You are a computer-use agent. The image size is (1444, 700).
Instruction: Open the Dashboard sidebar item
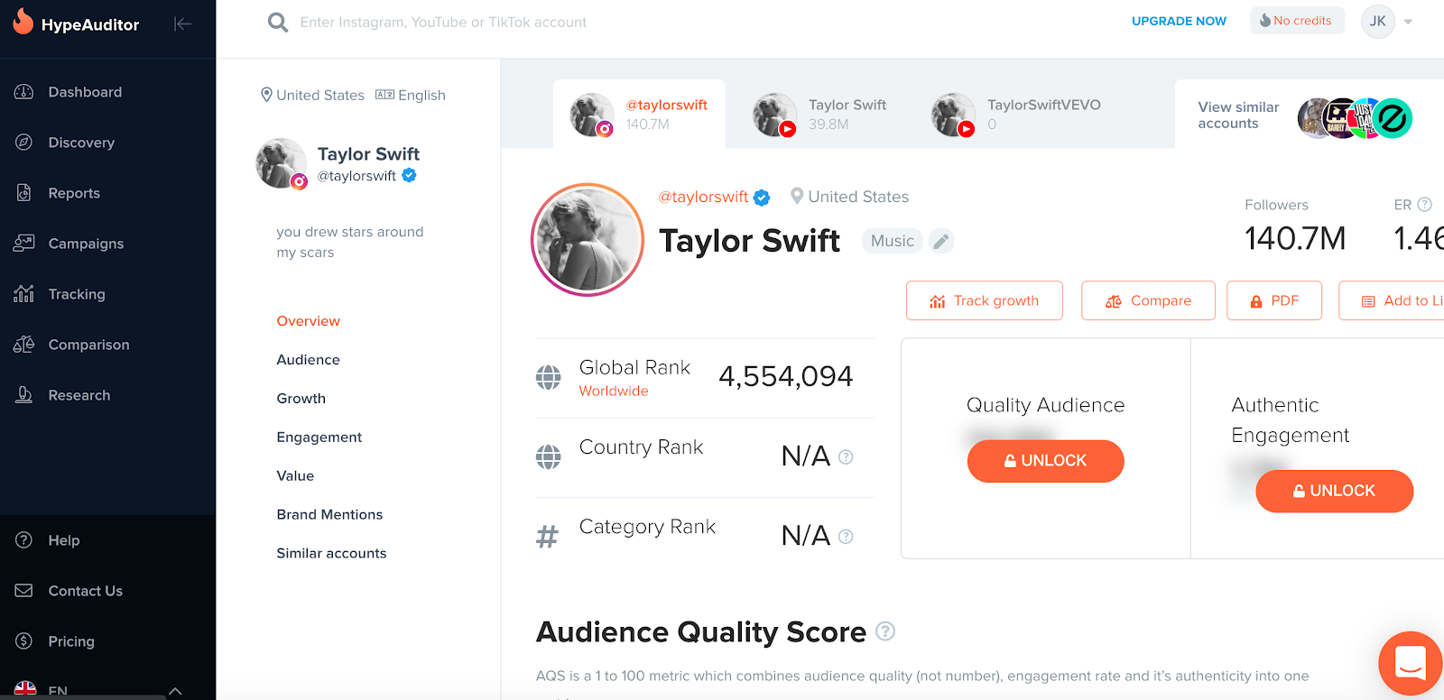pyautogui.click(x=85, y=92)
